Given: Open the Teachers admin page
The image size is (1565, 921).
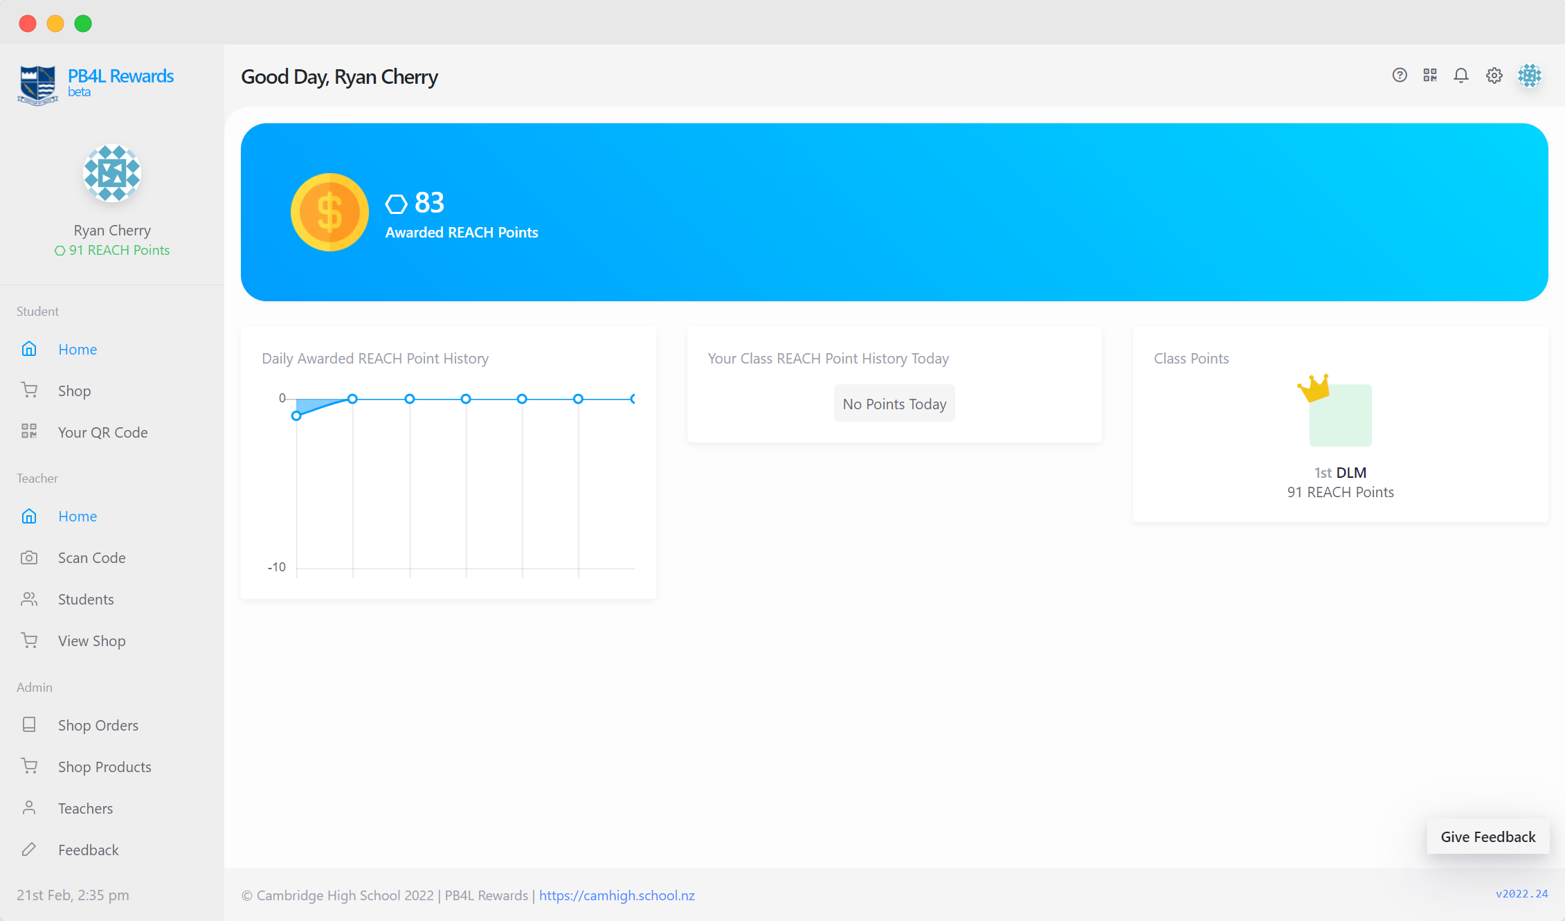Looking at the screenshot, I should (85, 808).
